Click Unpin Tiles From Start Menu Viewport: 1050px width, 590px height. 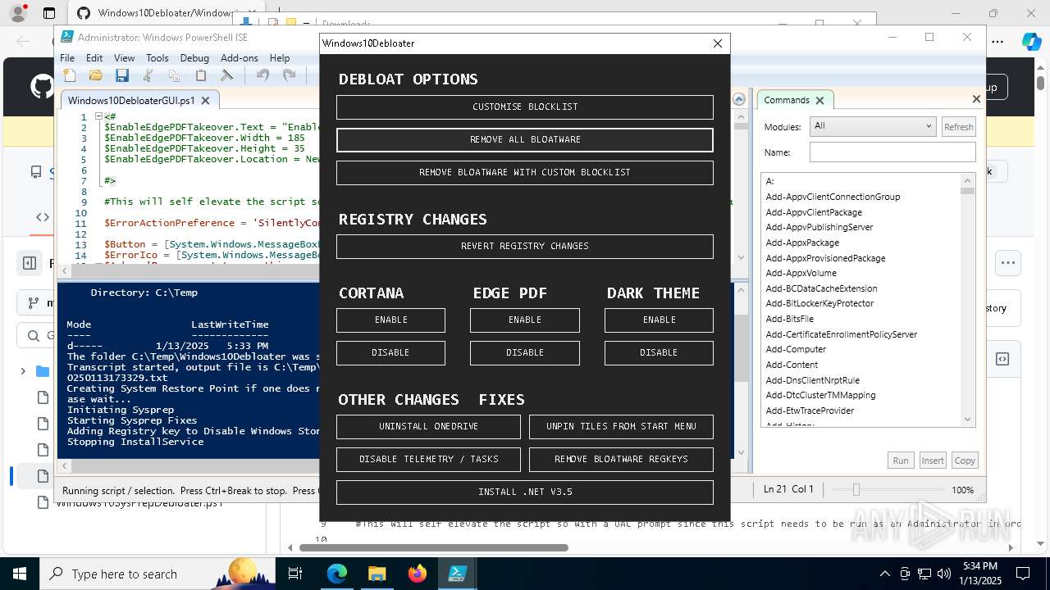621,426
